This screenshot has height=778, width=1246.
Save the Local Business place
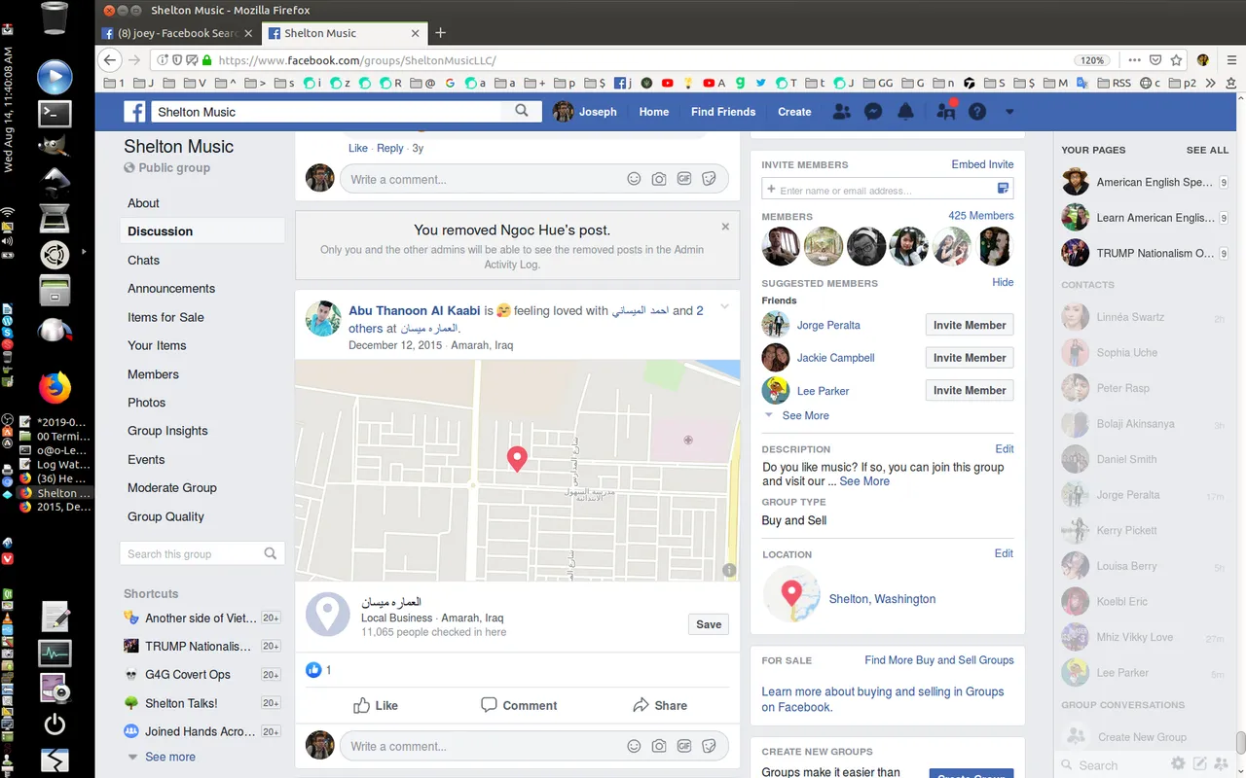point(709,624)
